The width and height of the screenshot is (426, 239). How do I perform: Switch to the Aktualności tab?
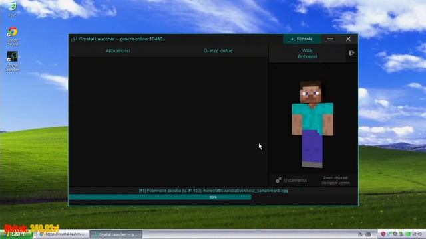(118, 51)
